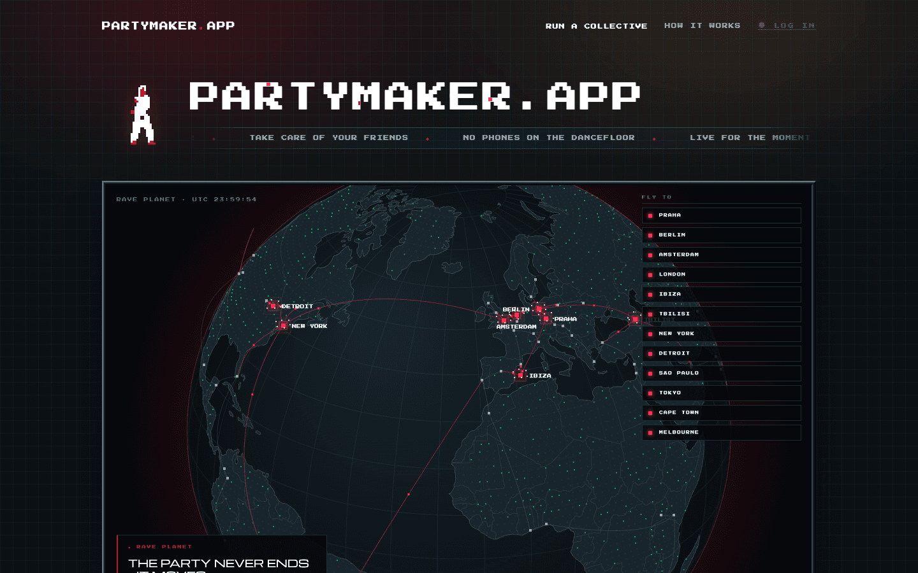Choose Melbourne destination
The height and width of the screenshot is (573, 918).
click(722, 432)
